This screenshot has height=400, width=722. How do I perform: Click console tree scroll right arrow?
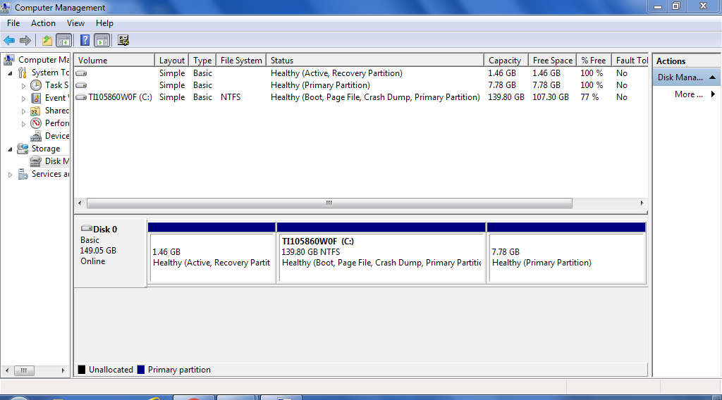(x=63, y=370)
